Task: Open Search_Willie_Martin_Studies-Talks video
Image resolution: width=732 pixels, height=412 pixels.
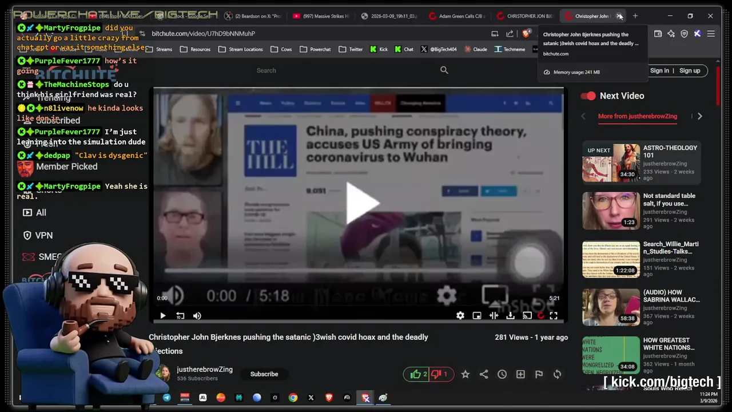Action: click(611, 259)
